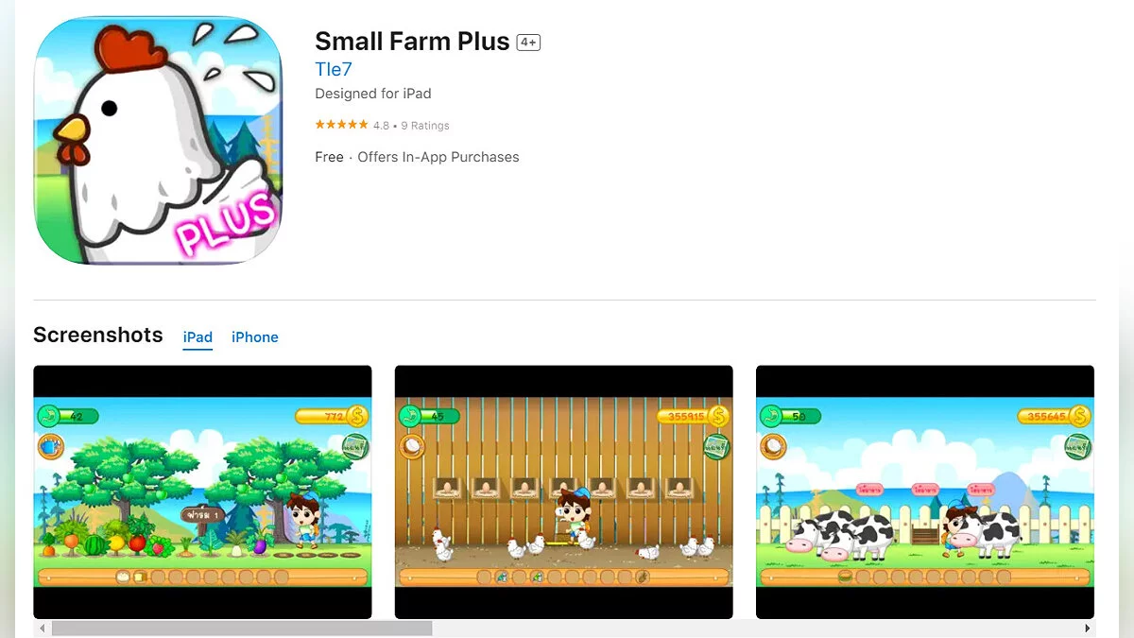The image size is (1134, 638).
Task: Open the cow pasture screenshot
Action: (925, 491)
